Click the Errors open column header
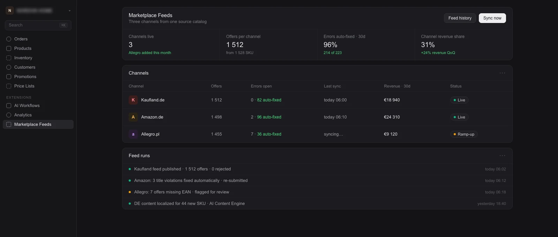 [261, 86]
